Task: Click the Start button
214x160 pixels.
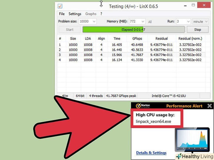Action: (70, 30)
